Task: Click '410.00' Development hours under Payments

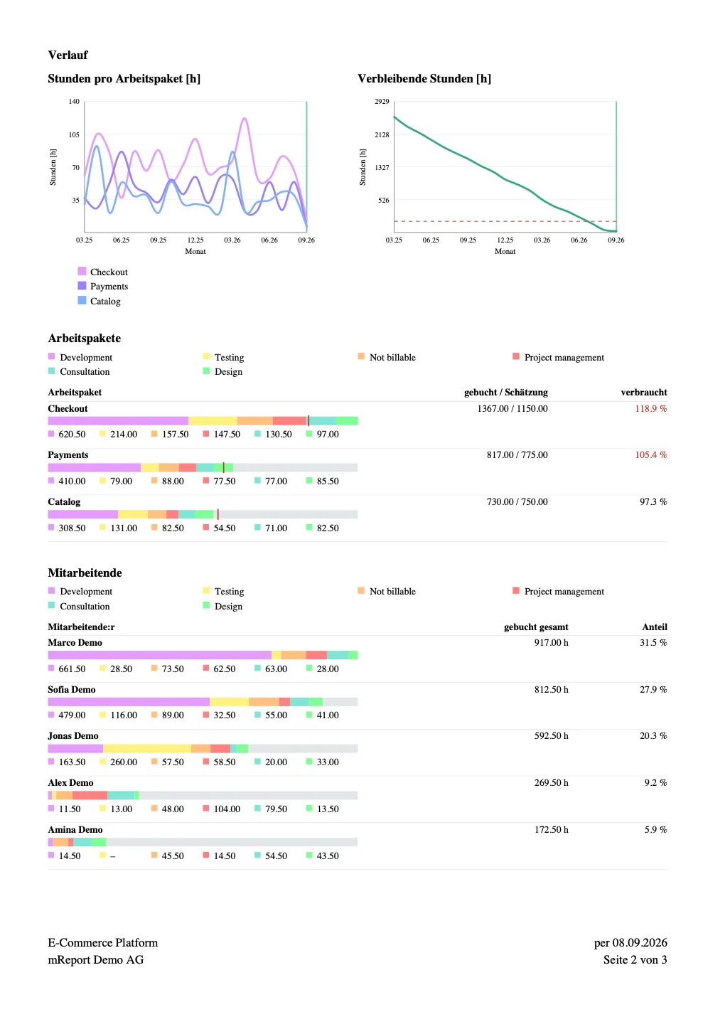Action: click(x=72, y=481)
